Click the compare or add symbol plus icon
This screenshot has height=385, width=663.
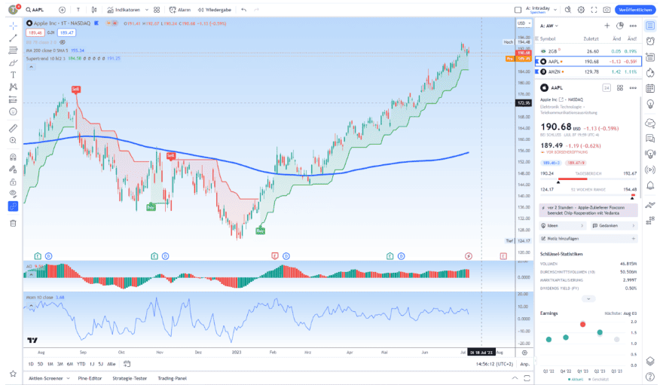62,10
